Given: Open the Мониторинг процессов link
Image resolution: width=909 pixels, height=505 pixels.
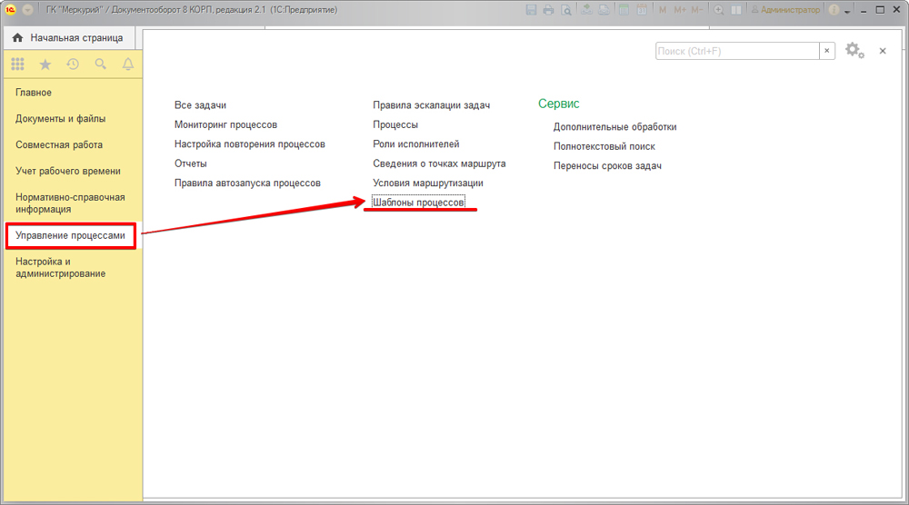Looking at the screenshot, I should [225, 124].
